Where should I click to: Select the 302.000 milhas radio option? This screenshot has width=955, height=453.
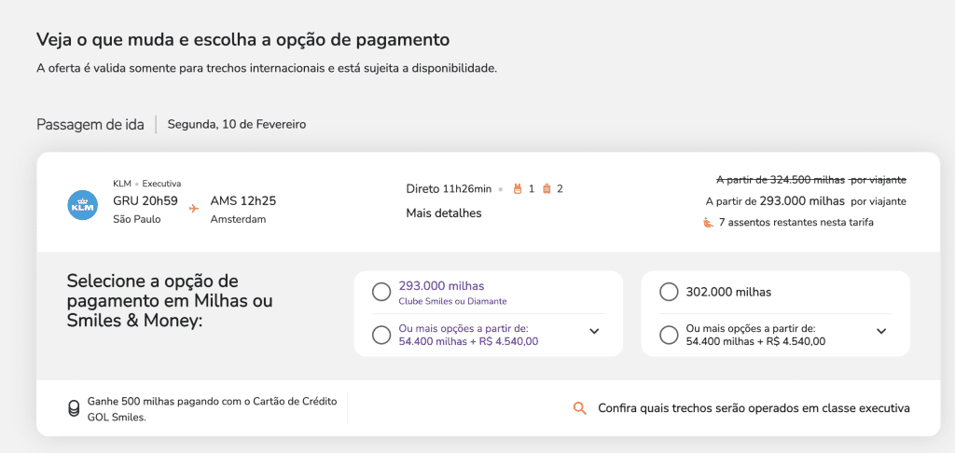point(669,293)
